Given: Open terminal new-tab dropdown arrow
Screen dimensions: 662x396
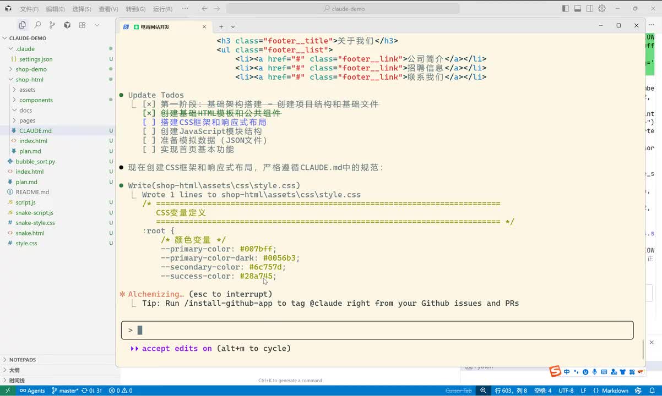Looking at the screenshot, I should (x=233, y=26).
